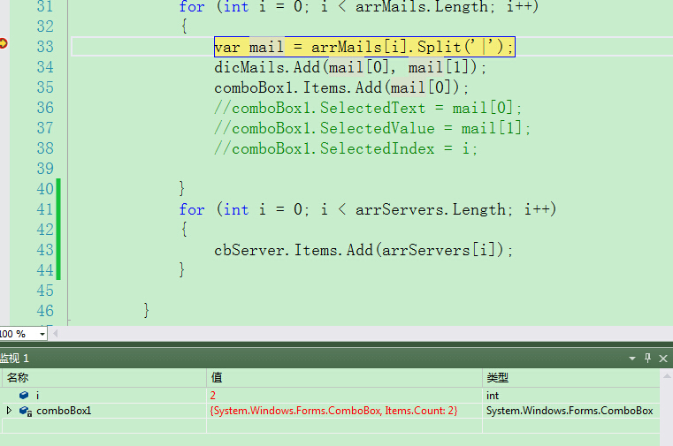Screen dimensions: 673x446
Task: Click the comboBox1.Items.Add line
Action: point(341,87)
